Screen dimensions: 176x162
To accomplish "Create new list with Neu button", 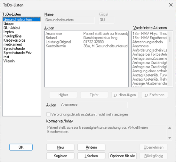I will tap(60, 147).
